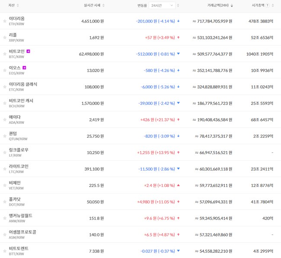This screenshot has height=258, width=281.
Task: Click the 자산 column header
Action: tap(12, 5)
